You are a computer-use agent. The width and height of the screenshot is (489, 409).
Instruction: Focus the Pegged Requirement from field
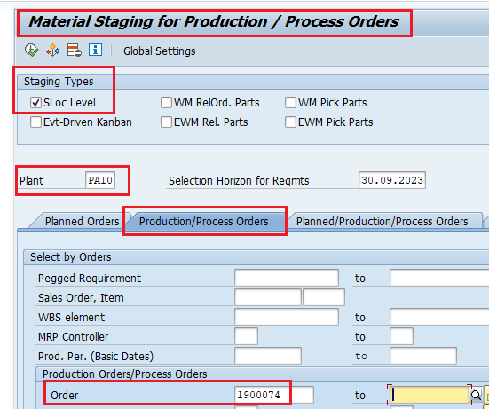point(287,278)
